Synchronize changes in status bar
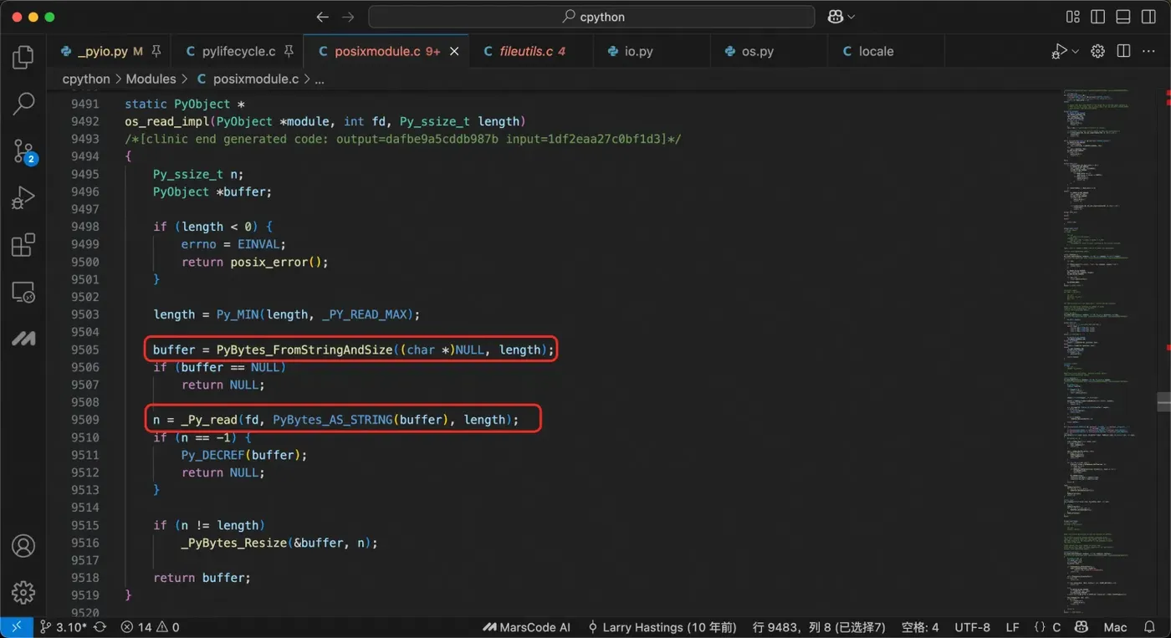This screenshot has height=638, width=1171. coord(100,627)
